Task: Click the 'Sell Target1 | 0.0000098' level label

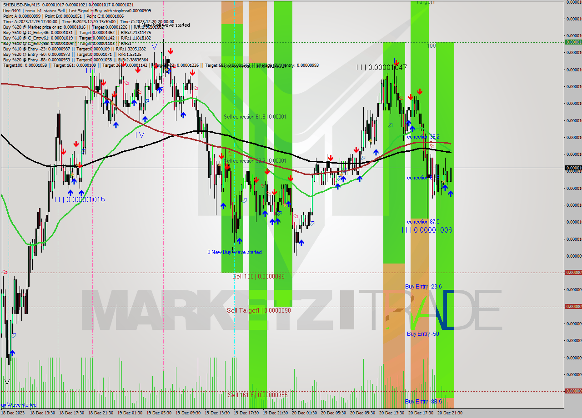Action: click(x=259, y=310)
